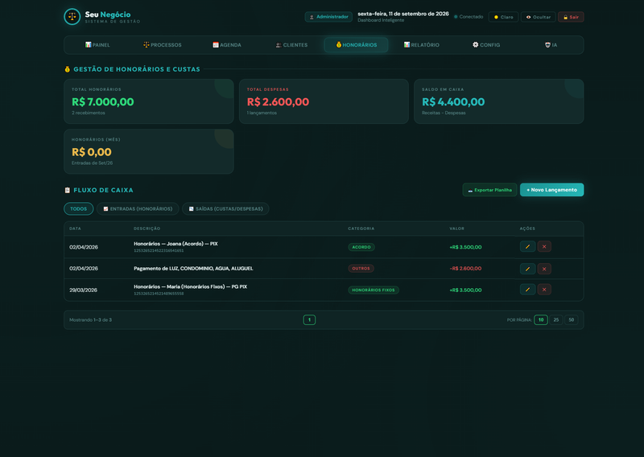Select the Todos filter chip
644x457 pixels.
pos(78,208)
